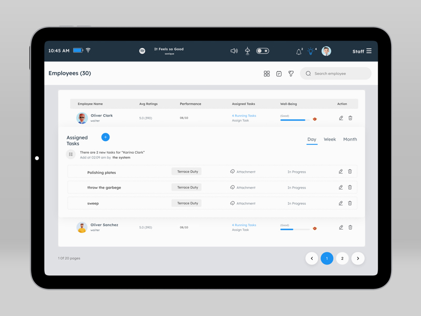Viewport: 421px width, 316px height.
Task: Open the notifications bell
Action: tap(299, 52)
